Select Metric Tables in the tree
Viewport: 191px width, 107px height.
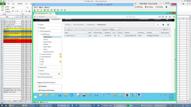(47, 47)
